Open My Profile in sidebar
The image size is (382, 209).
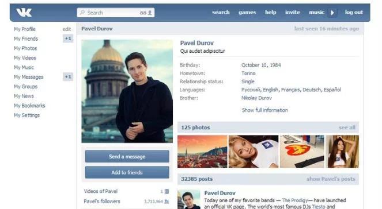coord(25,29)
